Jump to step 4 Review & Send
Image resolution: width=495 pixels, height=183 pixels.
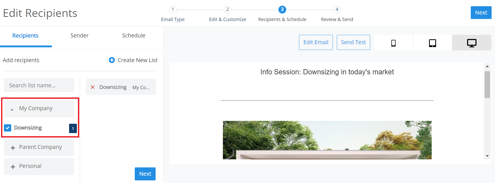pos(337,10)
